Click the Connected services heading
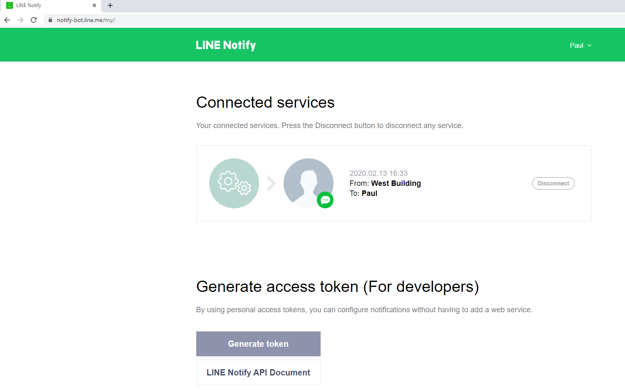Viewport: 625px width, 390px height. 265,102
